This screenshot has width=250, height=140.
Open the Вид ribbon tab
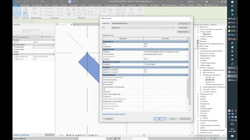click(x=123, y=5)
